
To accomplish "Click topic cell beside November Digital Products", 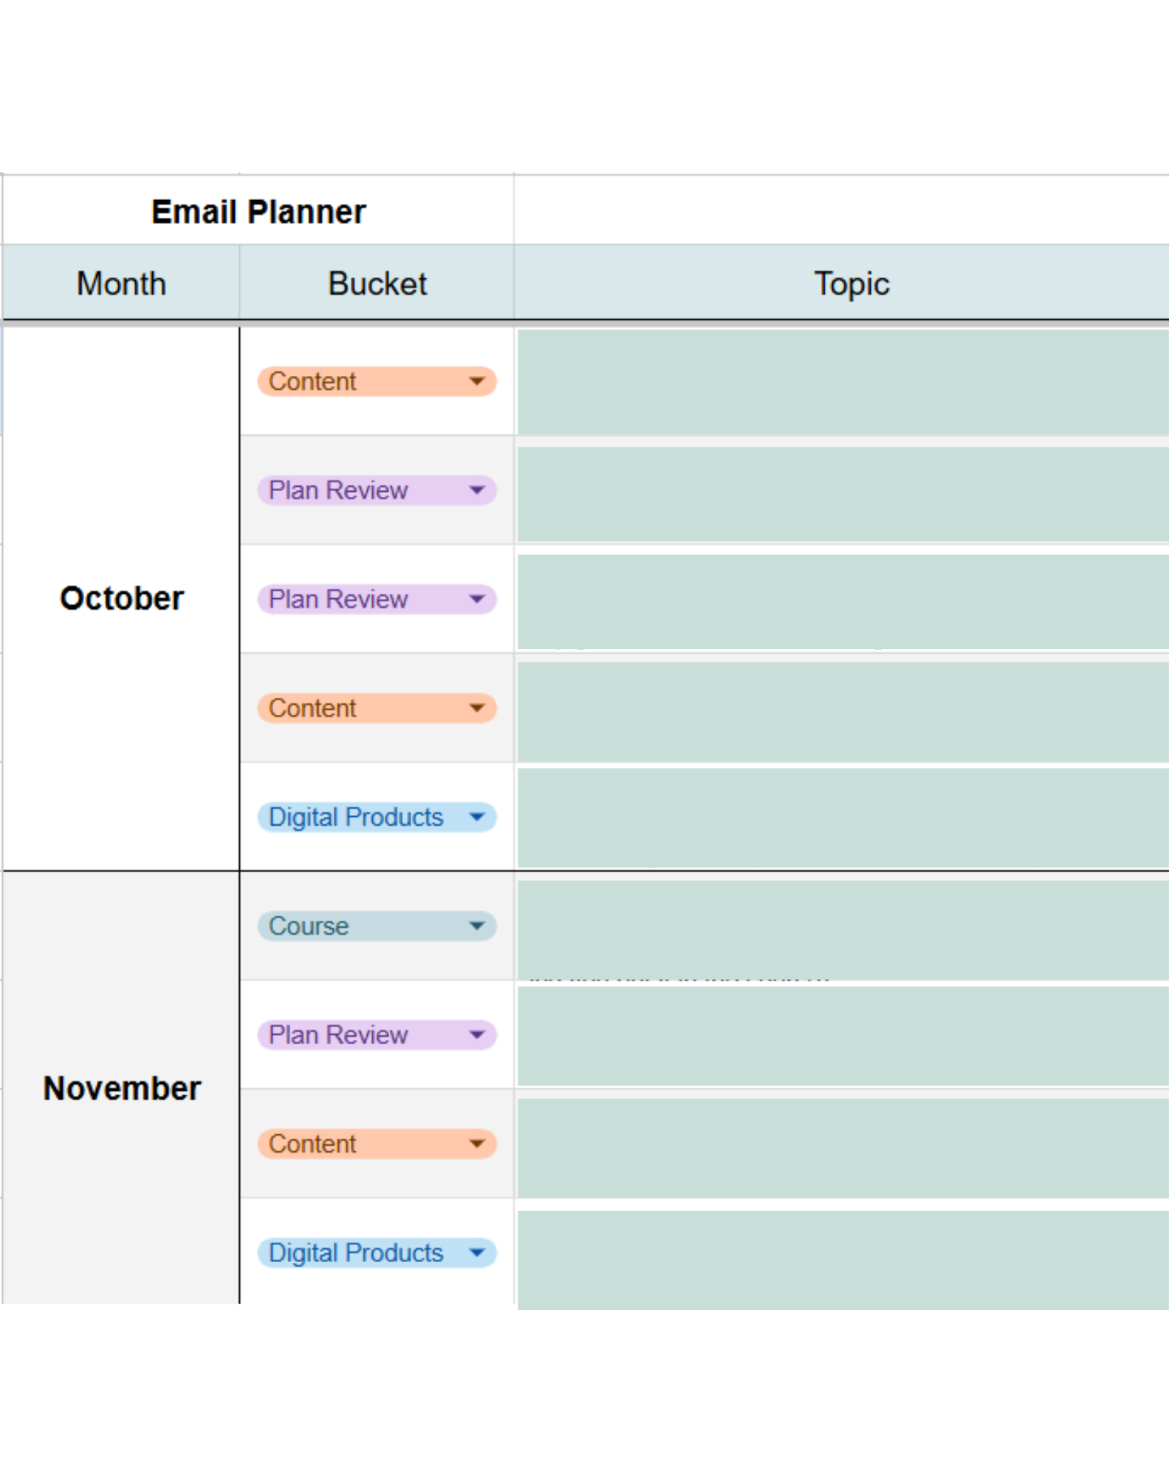I will coord(842,1255).
